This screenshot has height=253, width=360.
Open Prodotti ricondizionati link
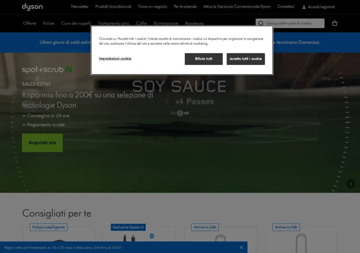pyautogui.click(x=113, y=7)
